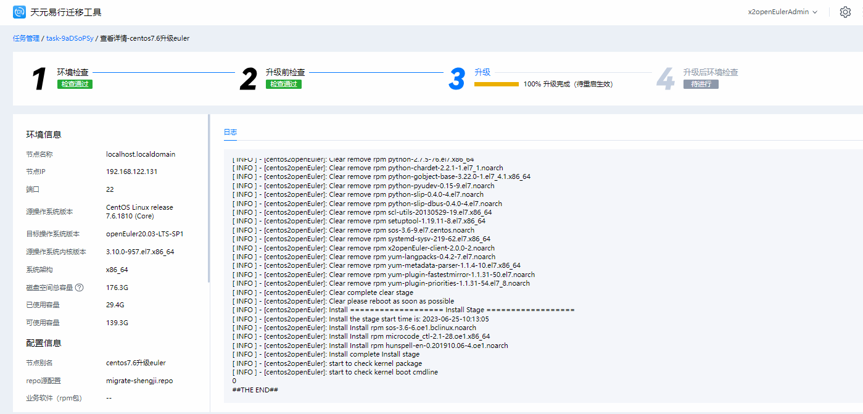Click the 磁盘空间总容量 help question icon

pos(79,288)
